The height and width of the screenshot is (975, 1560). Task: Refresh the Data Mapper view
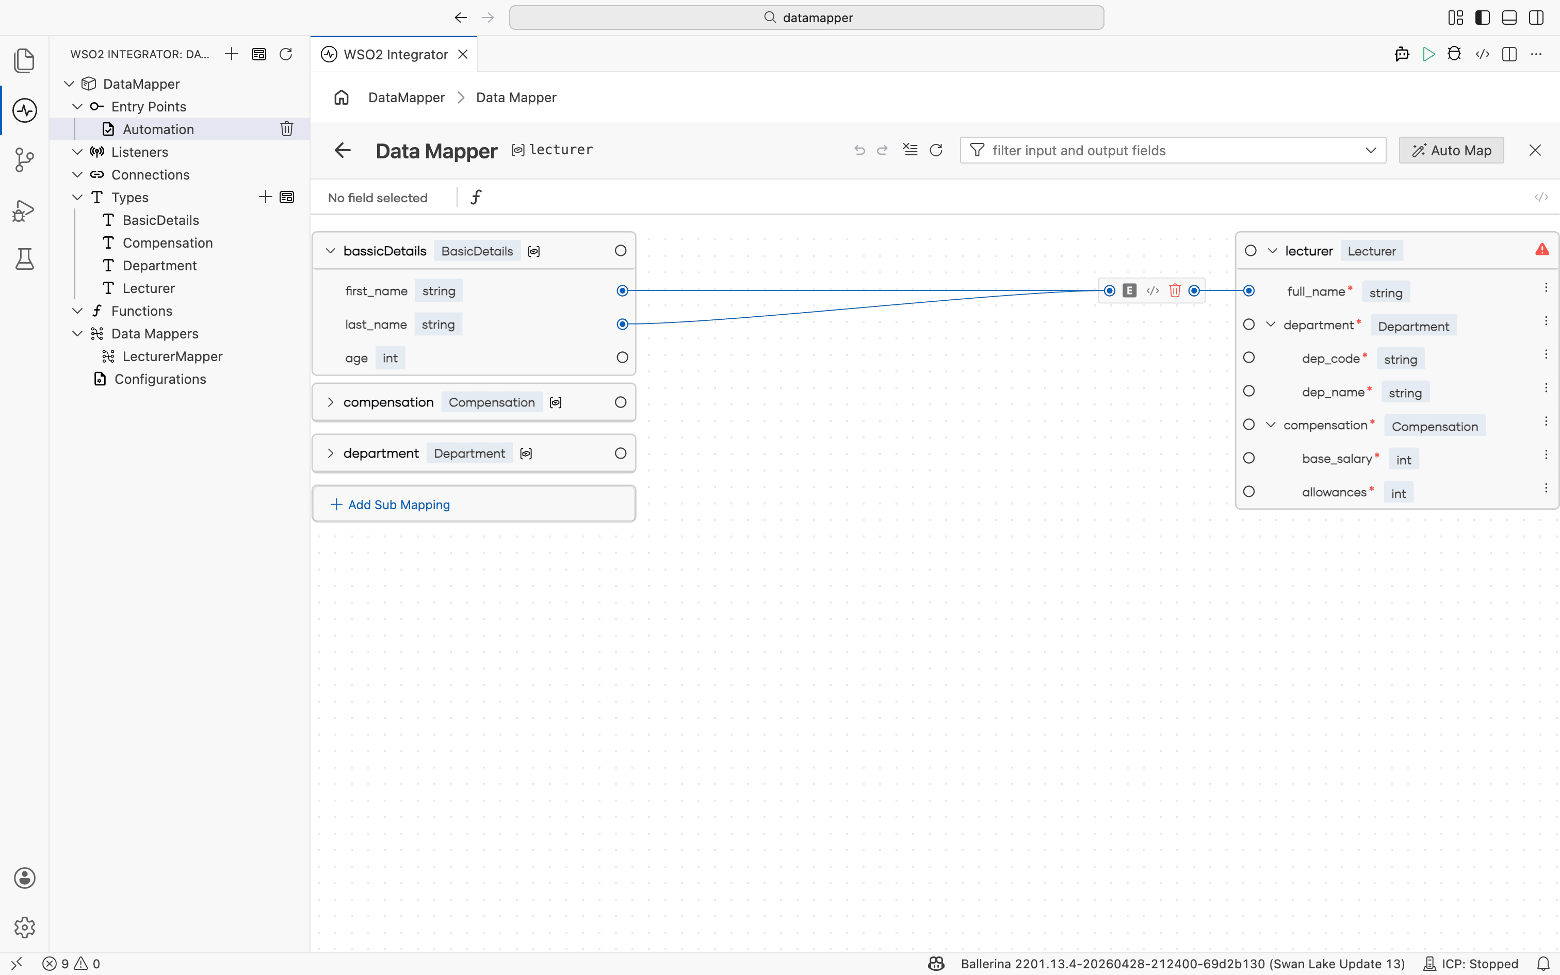[936, 150]
